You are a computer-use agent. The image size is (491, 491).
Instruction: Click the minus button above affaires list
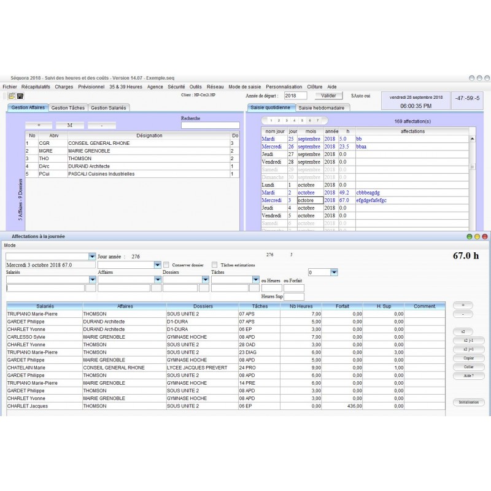[x=101, y=125]
